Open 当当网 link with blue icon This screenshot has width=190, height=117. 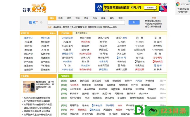(122, 58)
